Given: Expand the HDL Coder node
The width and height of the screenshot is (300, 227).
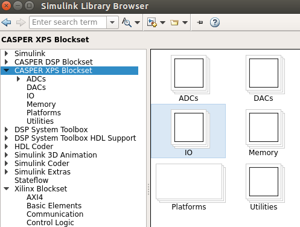Looking at the screenshot, I should click(7, 147).
